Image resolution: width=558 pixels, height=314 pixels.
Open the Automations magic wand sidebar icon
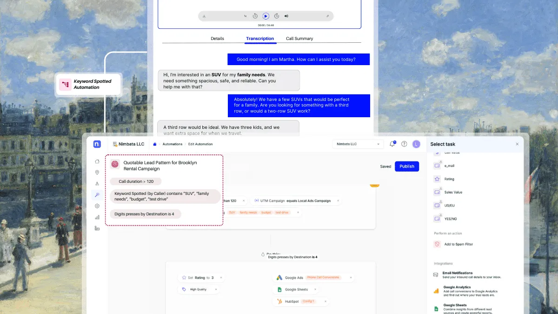coord(97,195)
